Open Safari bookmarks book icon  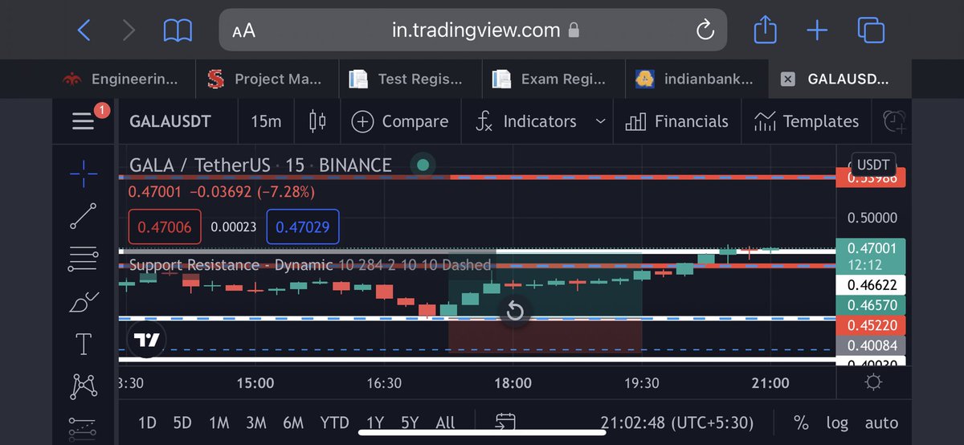coord(178,31)
